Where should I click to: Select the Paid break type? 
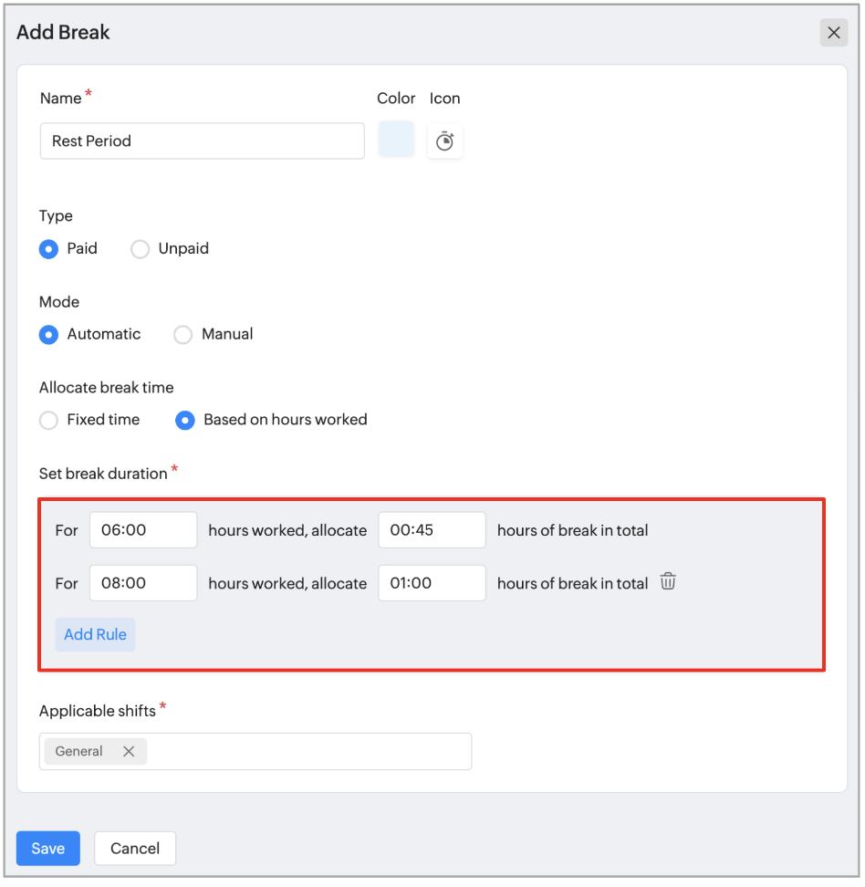coord(48,249)
